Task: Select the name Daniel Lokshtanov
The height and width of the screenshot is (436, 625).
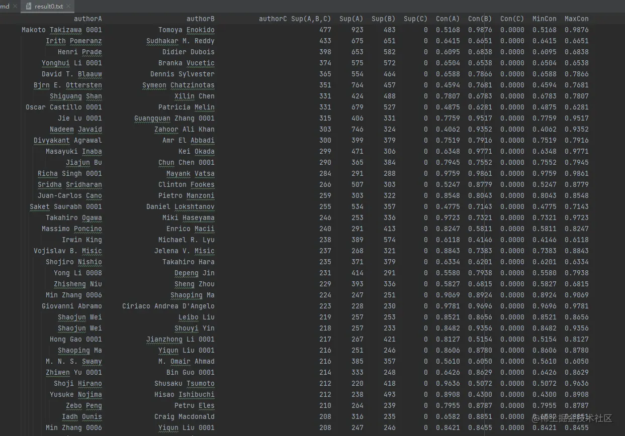Action: pos(181,206)
